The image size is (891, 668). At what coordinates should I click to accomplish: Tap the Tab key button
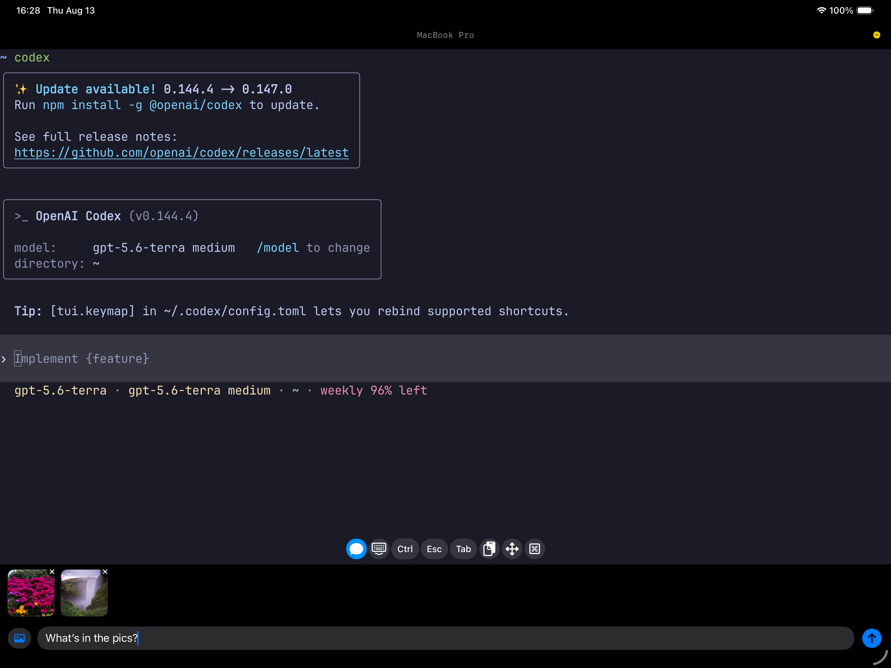click(463, 549)
